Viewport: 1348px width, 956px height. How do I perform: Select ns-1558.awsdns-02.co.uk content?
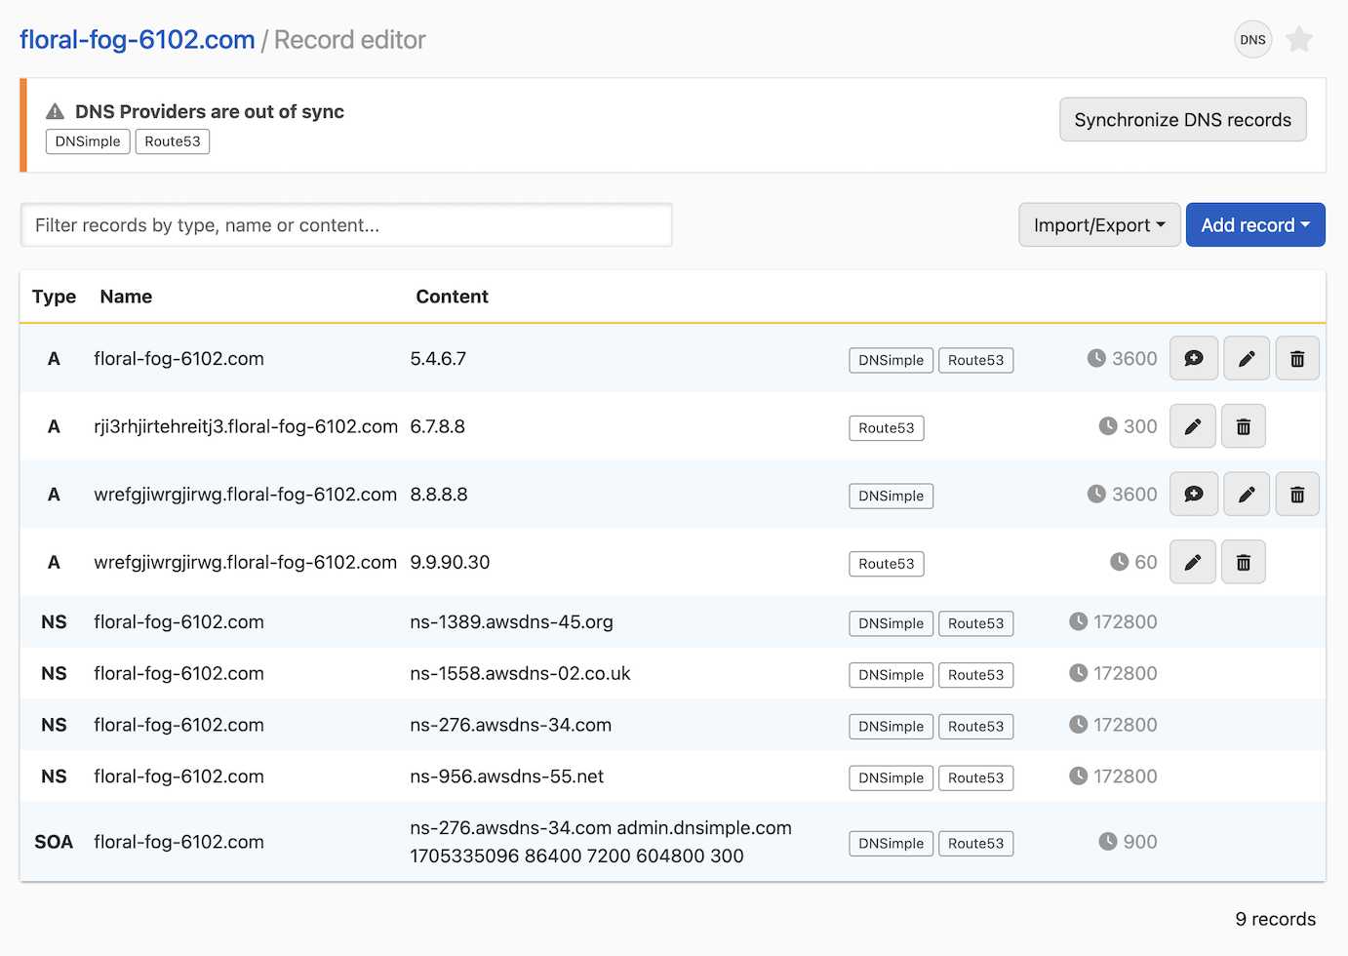(x=520, y=673)
